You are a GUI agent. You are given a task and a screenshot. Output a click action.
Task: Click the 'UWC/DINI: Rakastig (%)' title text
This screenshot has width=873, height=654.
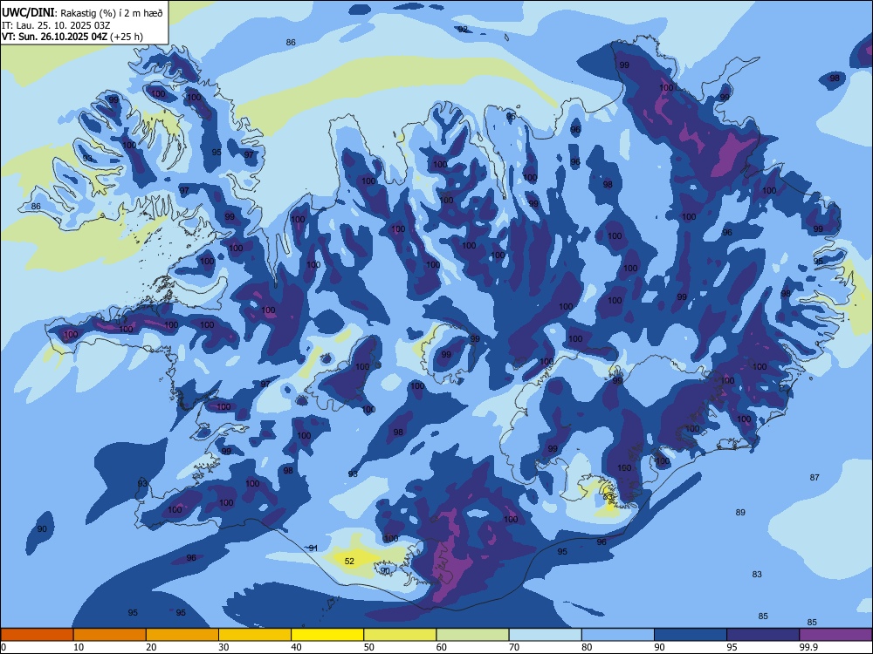click(x=82, y=13)
